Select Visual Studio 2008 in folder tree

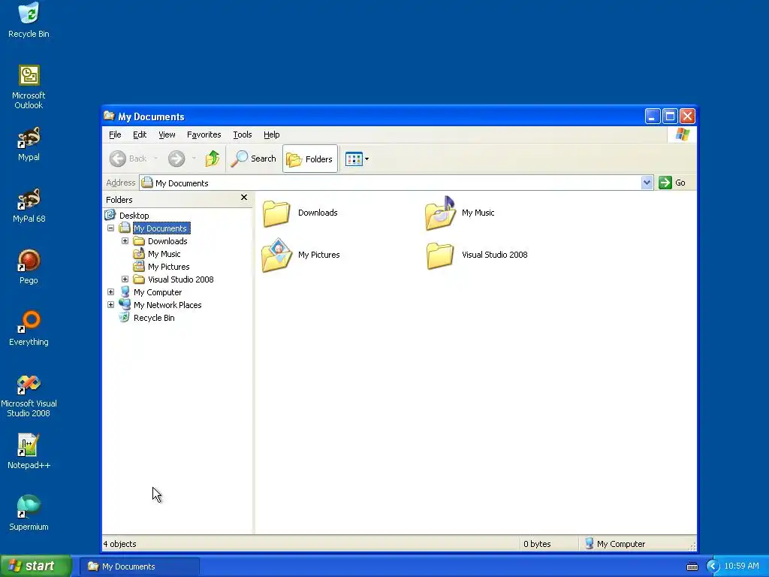coord(180,279)
